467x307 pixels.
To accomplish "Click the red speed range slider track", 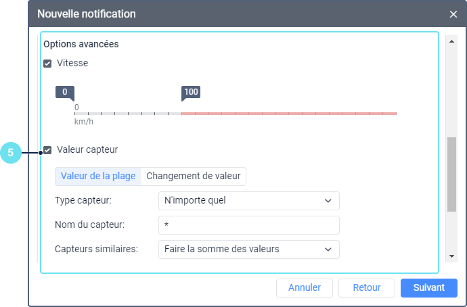I will tap(289, 114).
